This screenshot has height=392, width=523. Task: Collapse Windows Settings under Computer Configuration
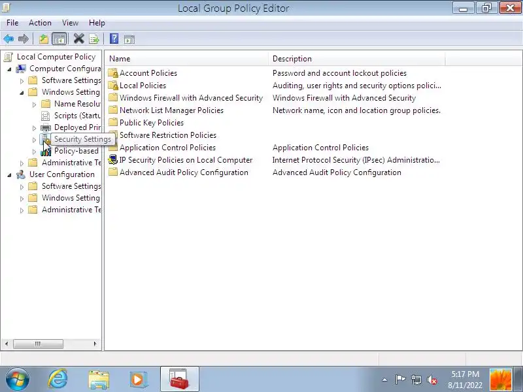coord(22,92)
